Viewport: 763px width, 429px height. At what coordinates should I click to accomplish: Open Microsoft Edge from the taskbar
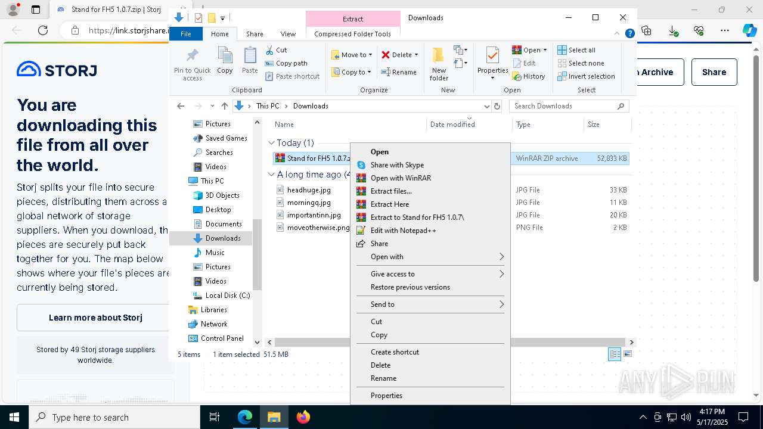point(245,417)
